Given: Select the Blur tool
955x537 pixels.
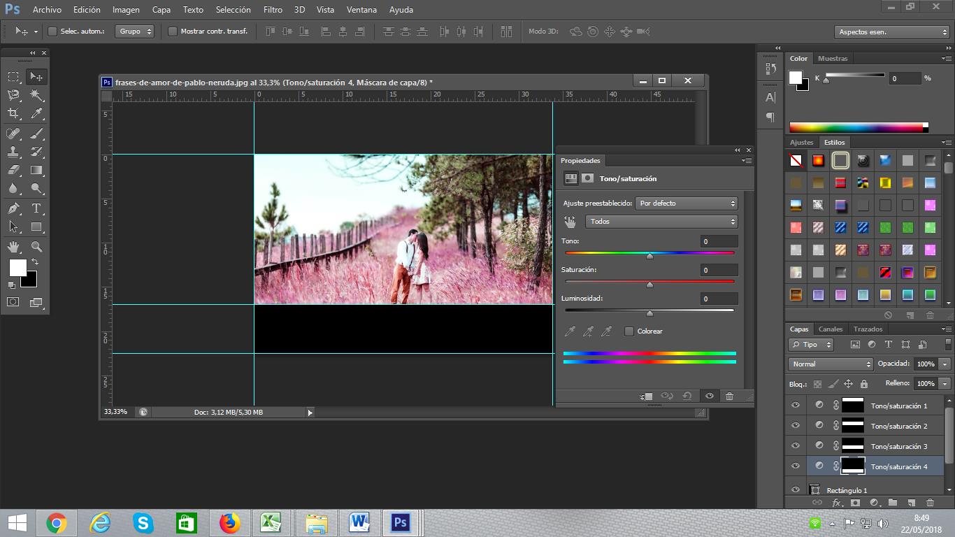Looking at the screenshot, I should pyautogui.click(x=14, y=189).
